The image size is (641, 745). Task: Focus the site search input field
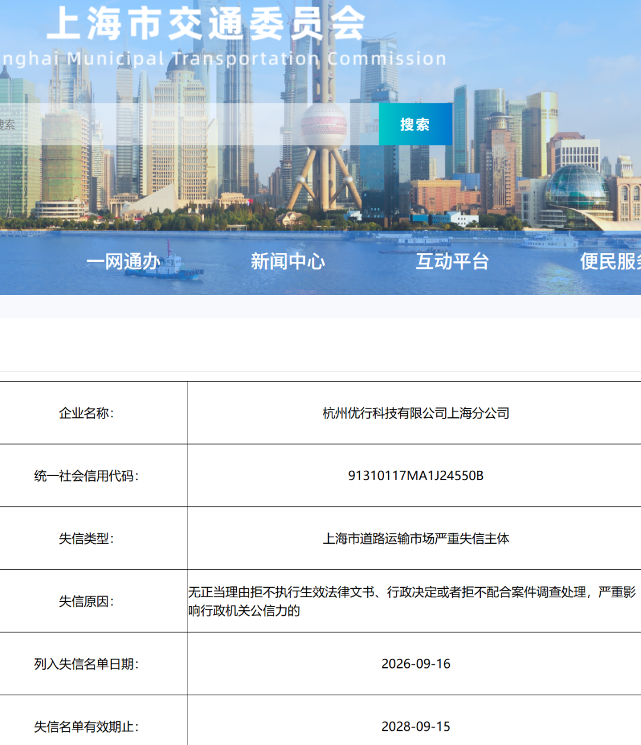click(189, 124)
